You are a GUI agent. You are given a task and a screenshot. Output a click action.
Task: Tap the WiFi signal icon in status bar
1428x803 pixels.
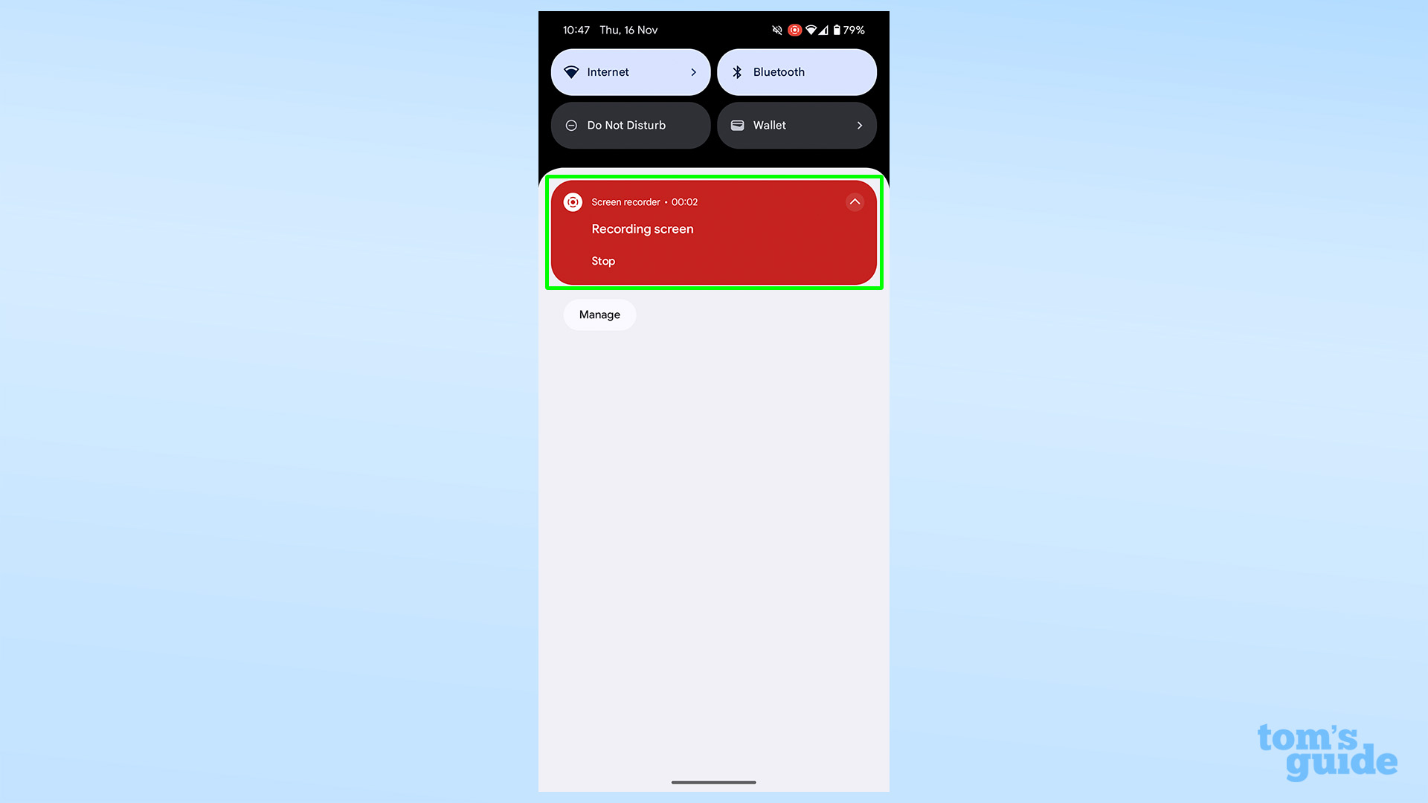811,30
